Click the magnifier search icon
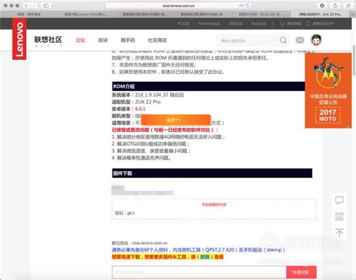 tap(283, 40)
